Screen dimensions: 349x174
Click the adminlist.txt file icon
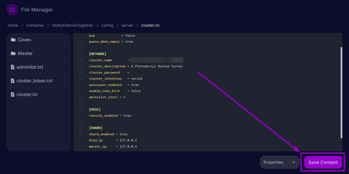coord(13,67)
